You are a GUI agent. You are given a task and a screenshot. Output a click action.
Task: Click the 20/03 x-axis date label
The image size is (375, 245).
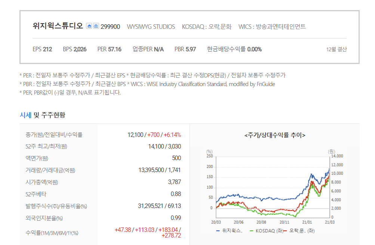pyautogui.click(x=216, y=222)
